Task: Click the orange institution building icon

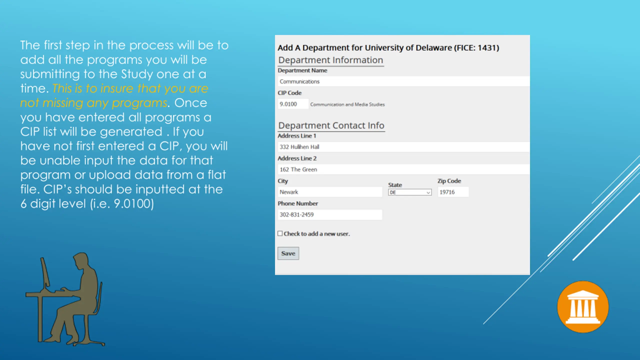Action: click(583, 307)
